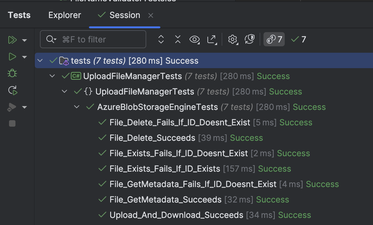Click the cover selected tests shield icon
This screenshot has width=373, height=225.
click(250, 39)
